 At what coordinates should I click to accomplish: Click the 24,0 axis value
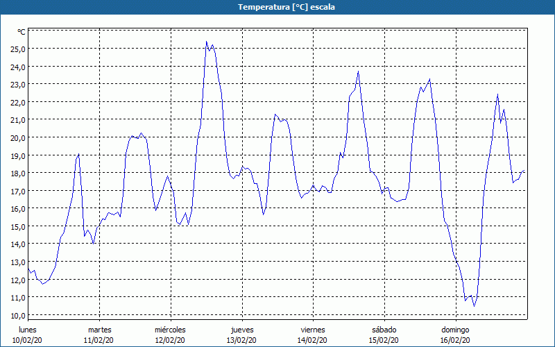[18, 67]
